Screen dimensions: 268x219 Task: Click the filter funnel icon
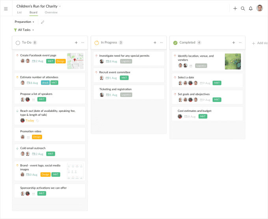pos(15,30)
